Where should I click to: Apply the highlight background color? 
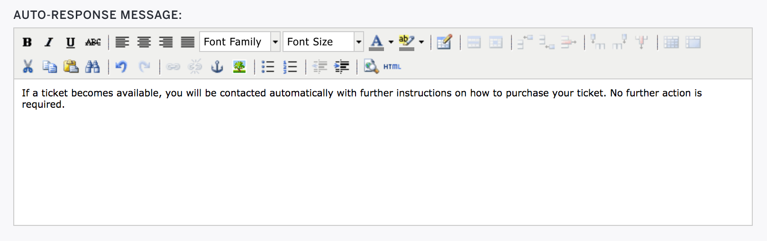click(x=406, y=42)
